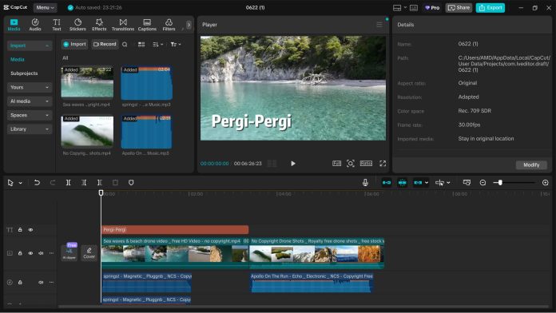556x313 pixels.
Task: Toggle main track magnet
Action: [387, 183]
